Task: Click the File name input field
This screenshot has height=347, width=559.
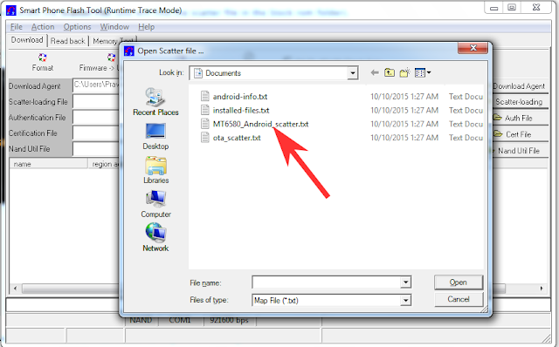Action: [x=327, y=282]
